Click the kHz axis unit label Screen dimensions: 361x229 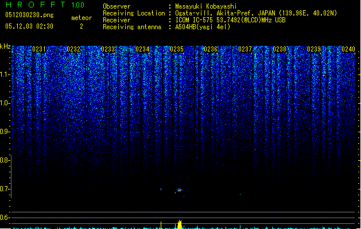5,46
